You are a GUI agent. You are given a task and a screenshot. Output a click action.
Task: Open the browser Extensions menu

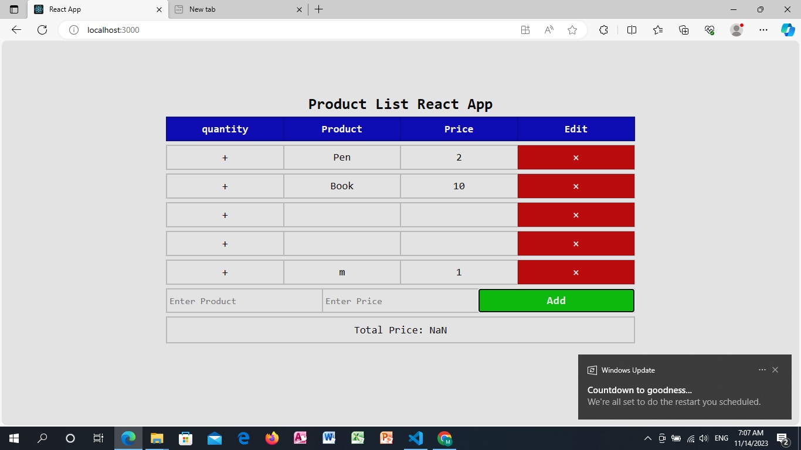[603, 30]
